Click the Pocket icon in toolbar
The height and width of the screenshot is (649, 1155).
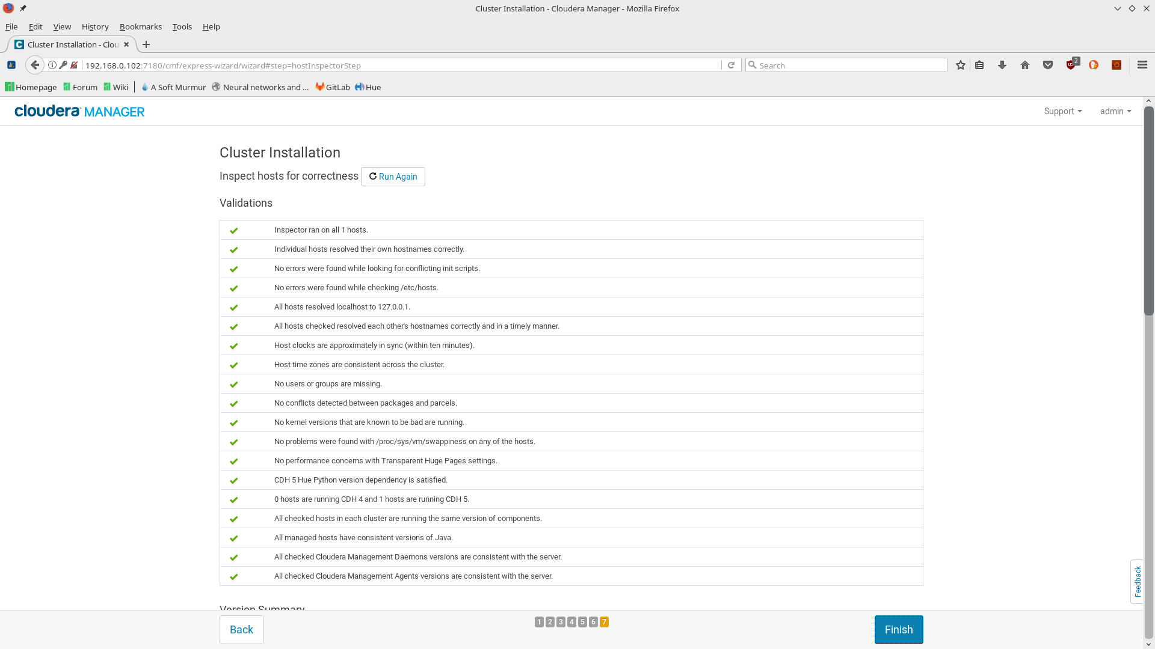click(1048, 65)
